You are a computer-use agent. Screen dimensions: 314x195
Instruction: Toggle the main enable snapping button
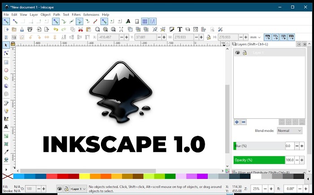point(6,21)
